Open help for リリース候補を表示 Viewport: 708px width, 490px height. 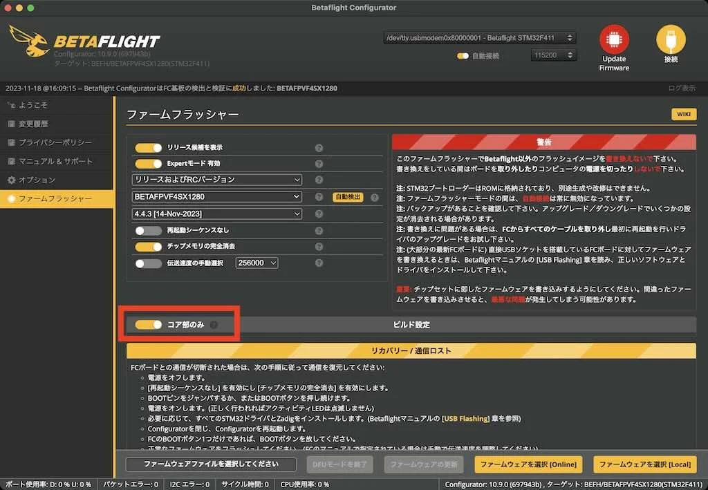pos(319,148)
